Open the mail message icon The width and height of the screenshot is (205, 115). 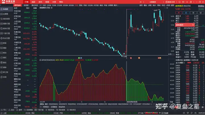[x=183, y=2]
